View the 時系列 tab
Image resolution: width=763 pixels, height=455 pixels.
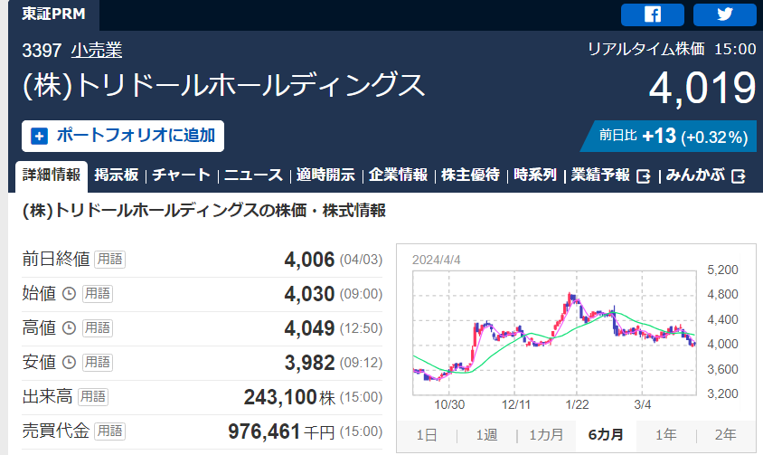(x=535, y=175)
